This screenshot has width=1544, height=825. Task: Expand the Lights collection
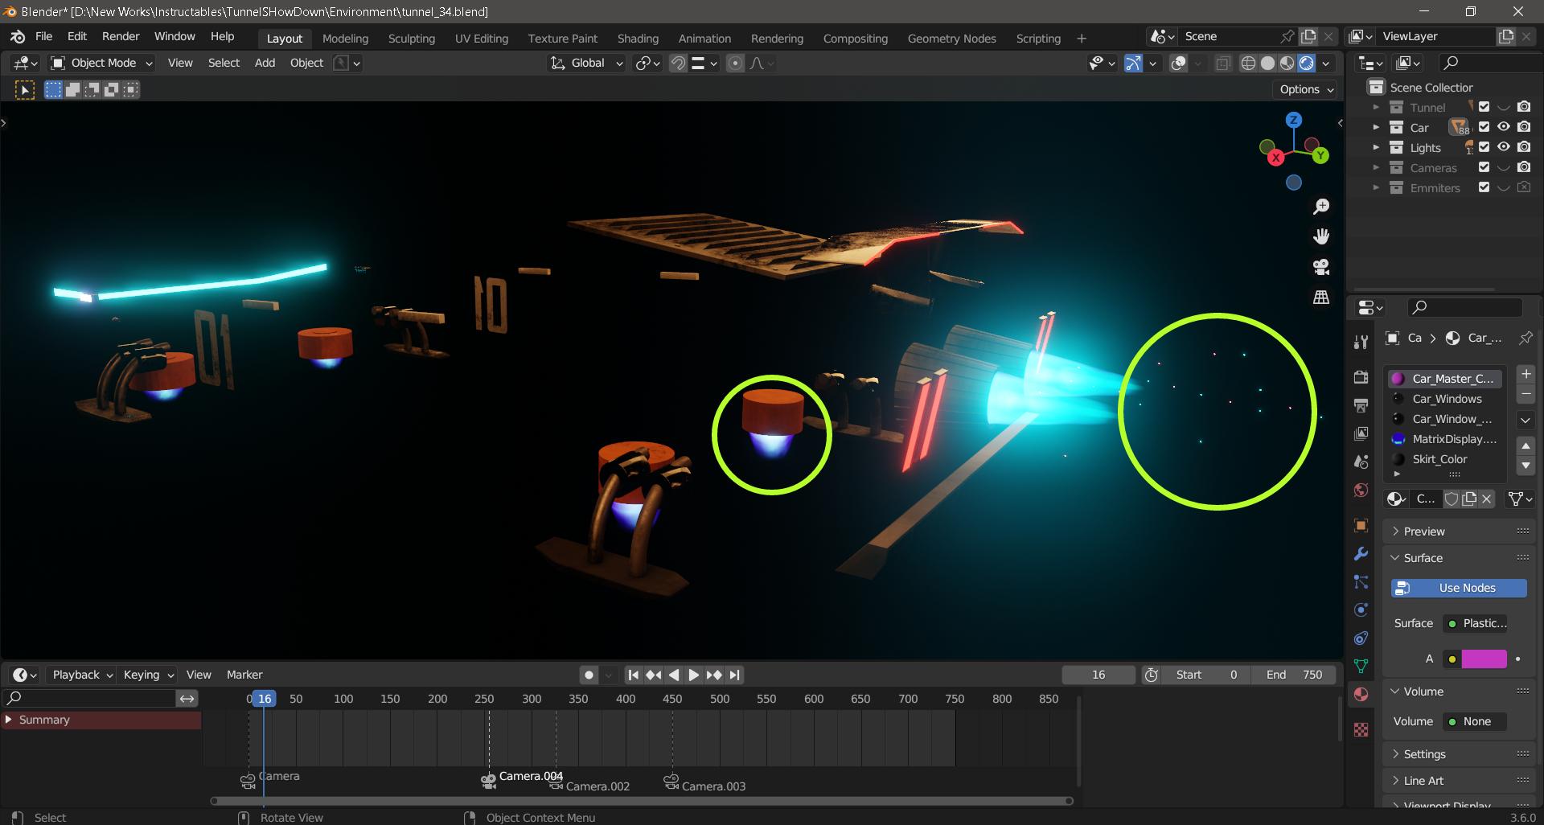click(1376, 147)
